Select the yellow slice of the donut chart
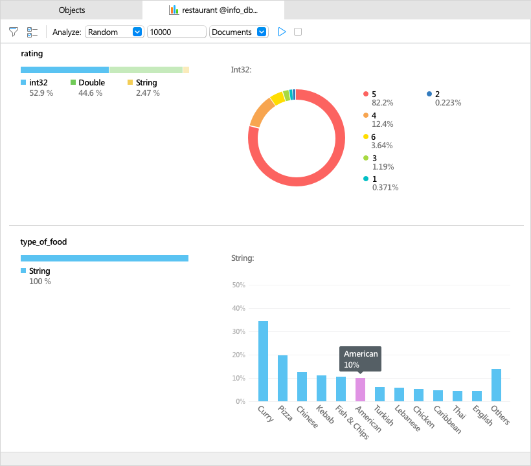The height and width of the screenshot is (466, 531). pos(278,98)
